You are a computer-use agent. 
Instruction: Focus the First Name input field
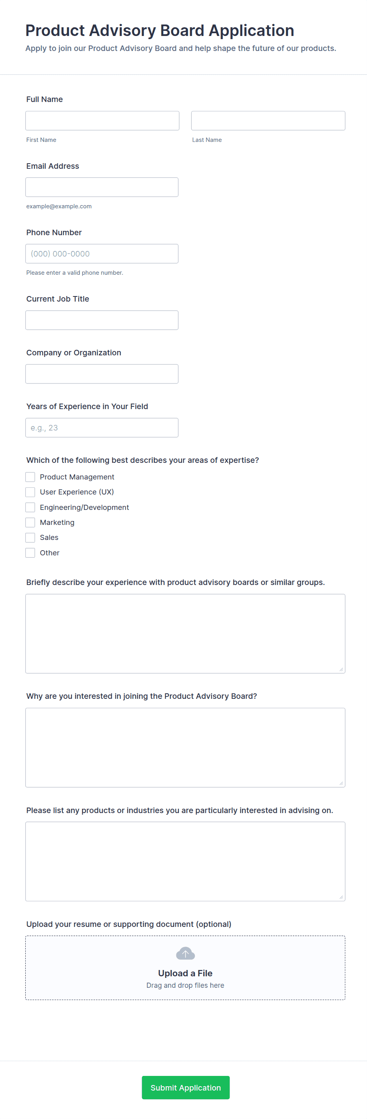102,121
